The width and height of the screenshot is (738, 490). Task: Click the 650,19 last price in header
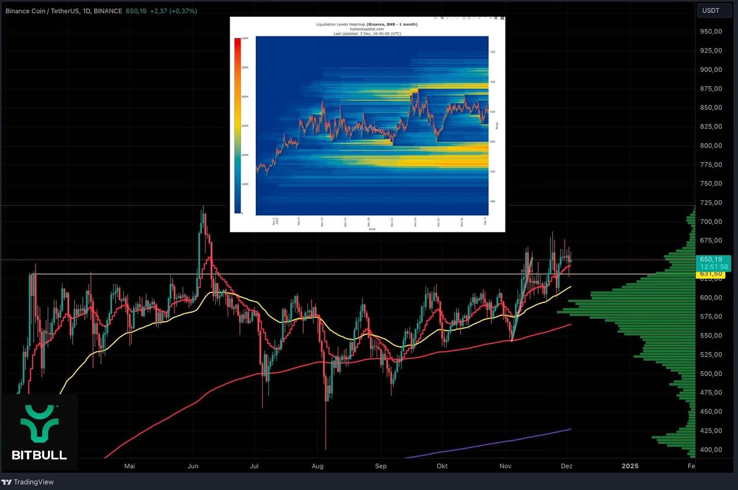(136, 11)
